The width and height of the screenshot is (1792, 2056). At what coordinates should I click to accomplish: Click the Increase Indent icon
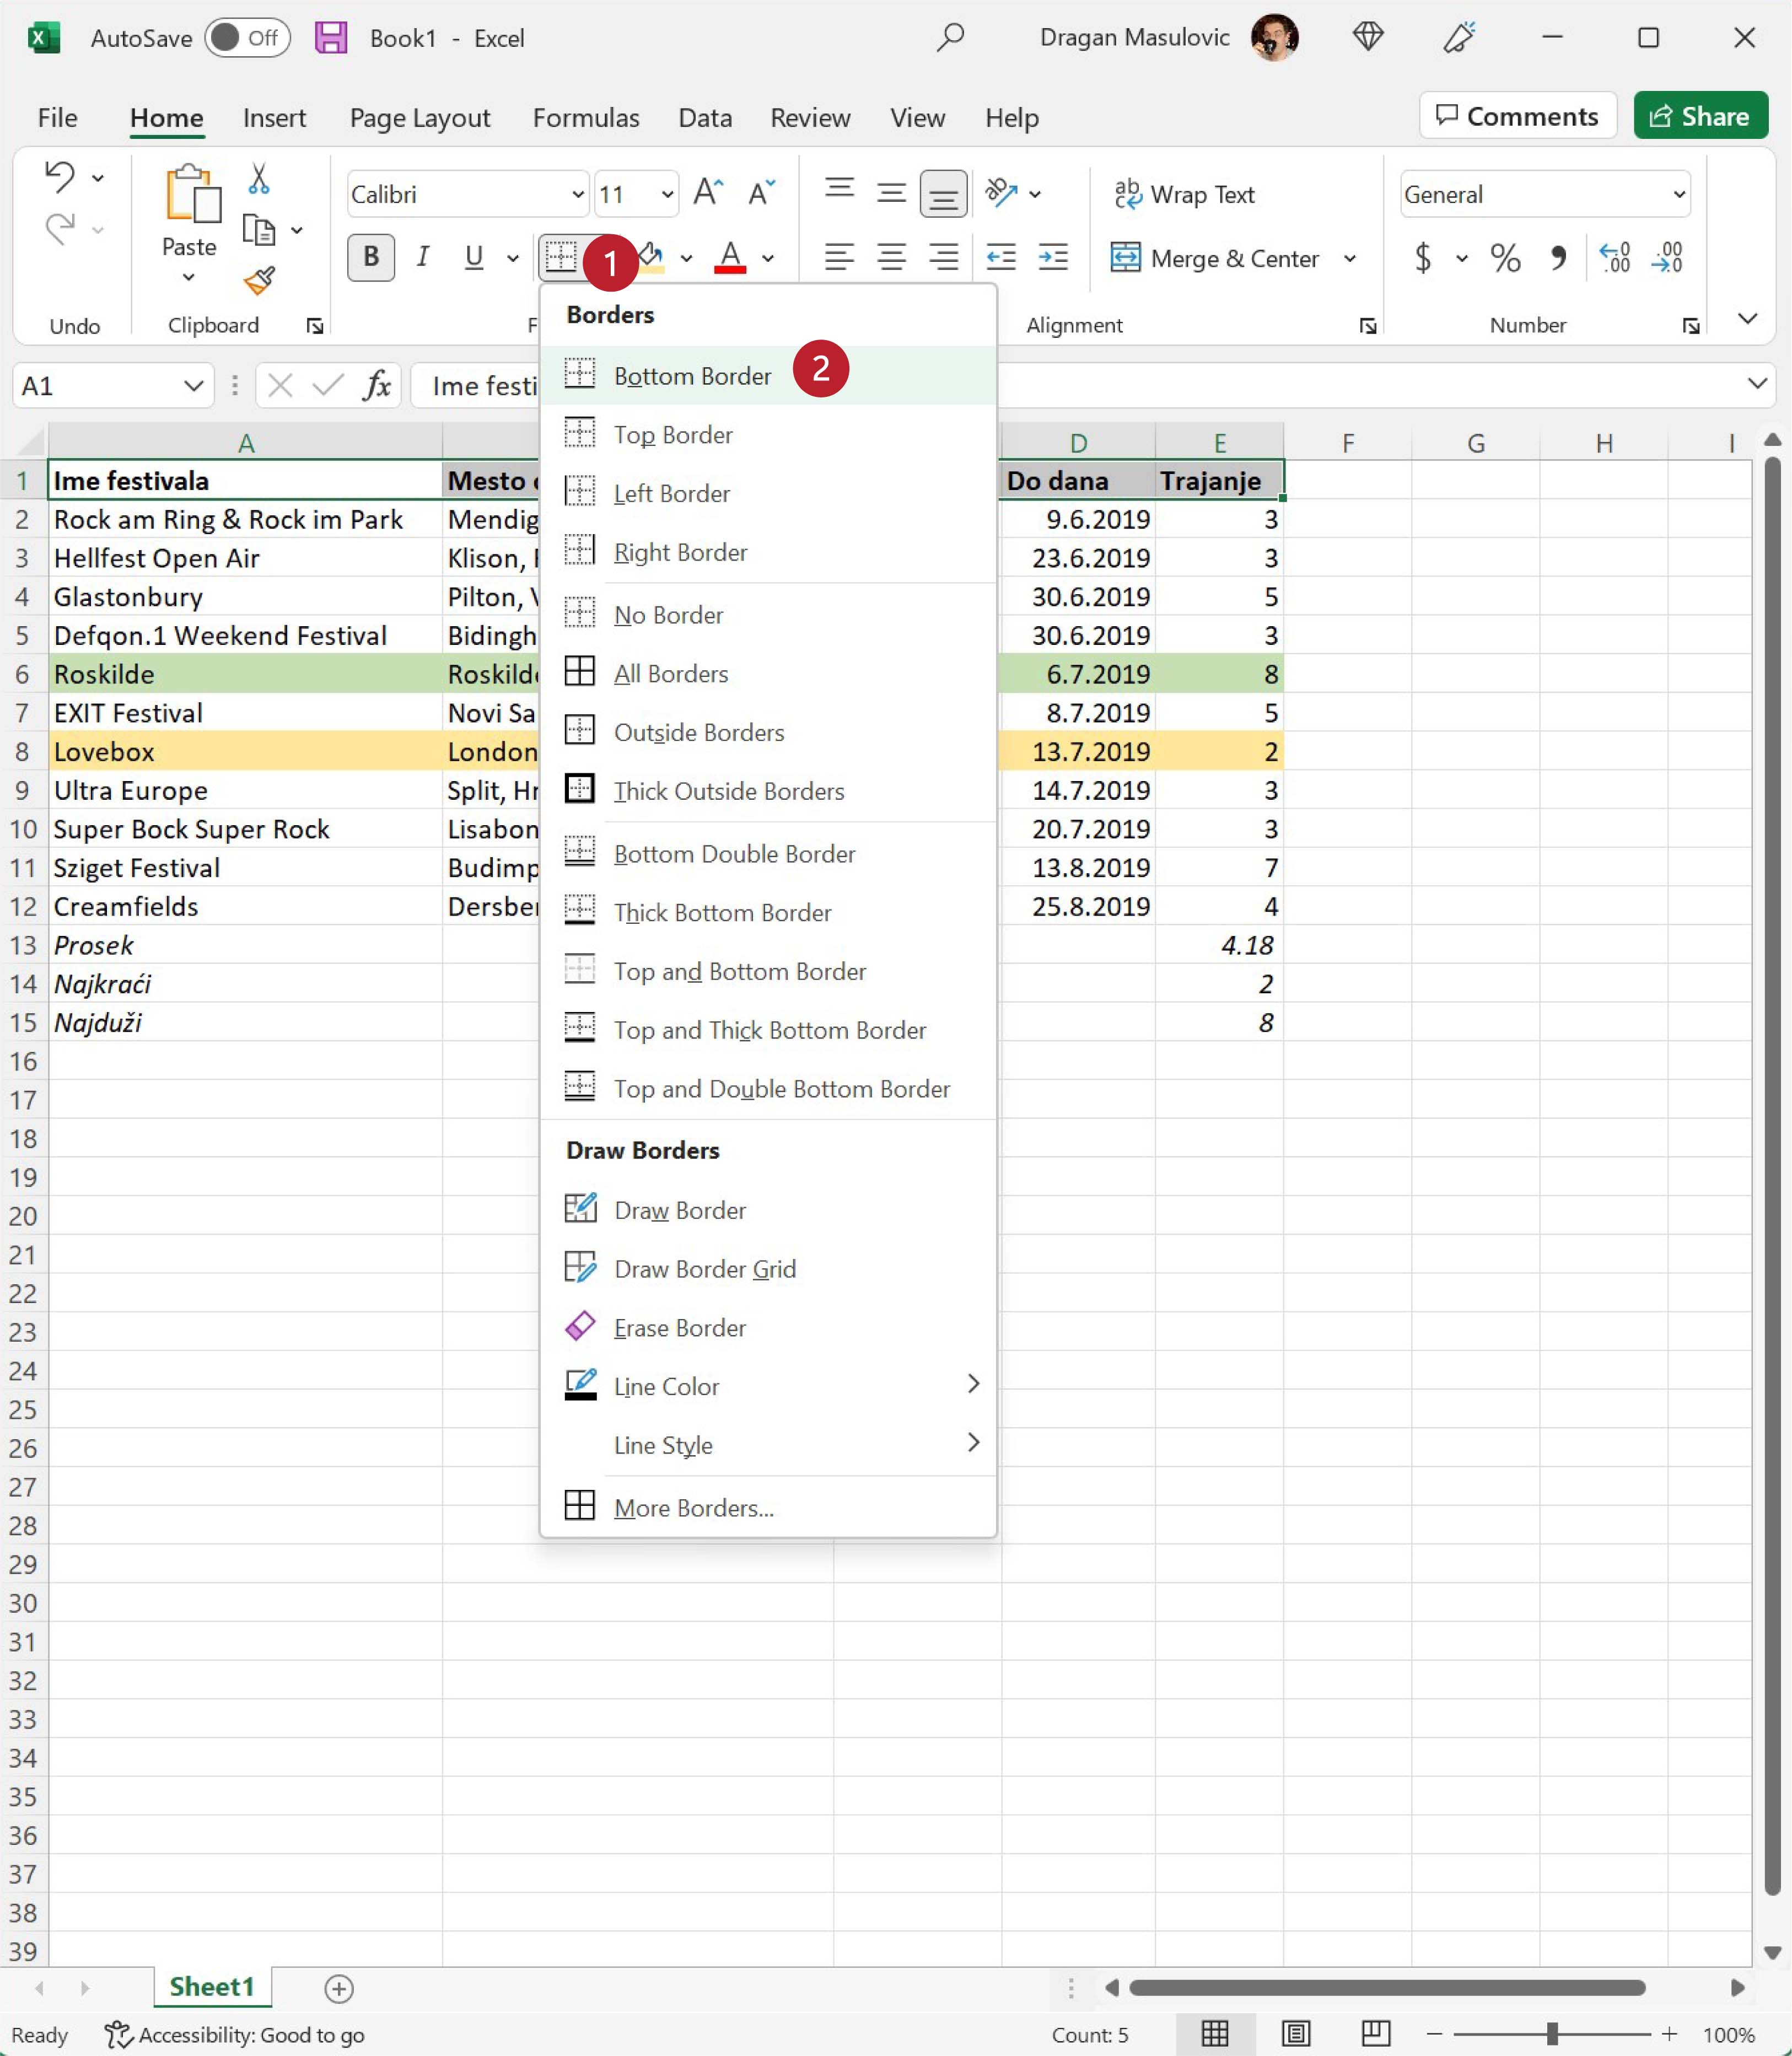pos(1053,258)
